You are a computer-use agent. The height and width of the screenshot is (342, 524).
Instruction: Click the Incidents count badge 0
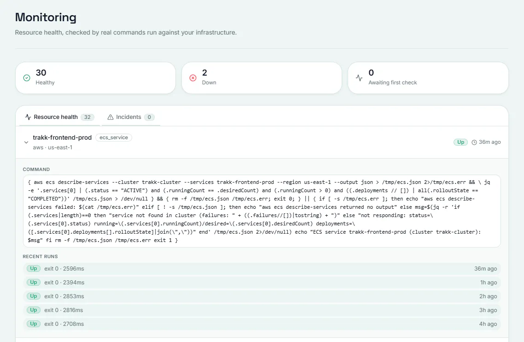(x=149, y=117)
